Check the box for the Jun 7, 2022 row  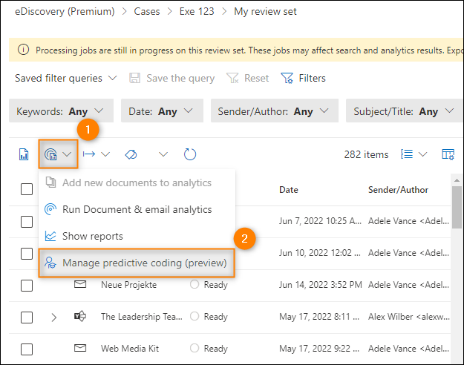[x=27, y=222]
